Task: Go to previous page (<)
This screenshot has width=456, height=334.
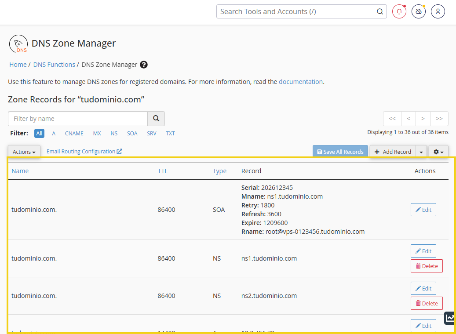Action: pos(409,119)
